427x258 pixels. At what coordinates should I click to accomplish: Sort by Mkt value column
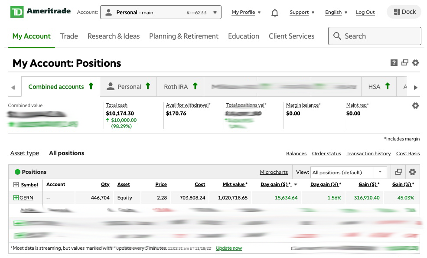click(235, 184)
